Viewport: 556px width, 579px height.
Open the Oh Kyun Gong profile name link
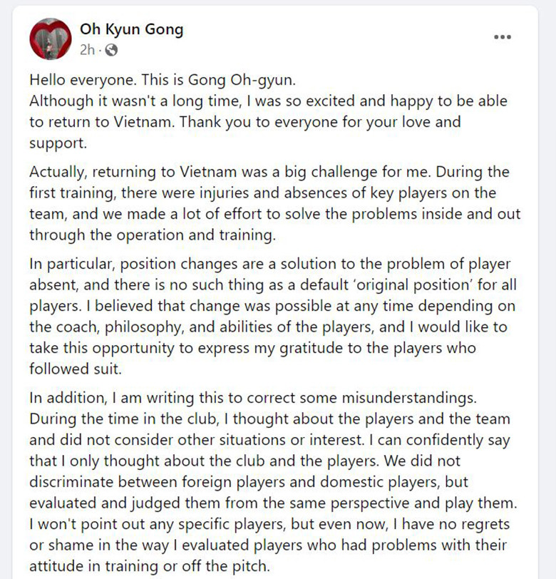click(131, 29)
